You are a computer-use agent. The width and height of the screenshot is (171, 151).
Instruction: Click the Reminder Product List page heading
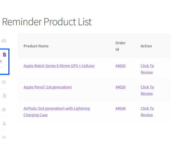[x=47, y=22]
